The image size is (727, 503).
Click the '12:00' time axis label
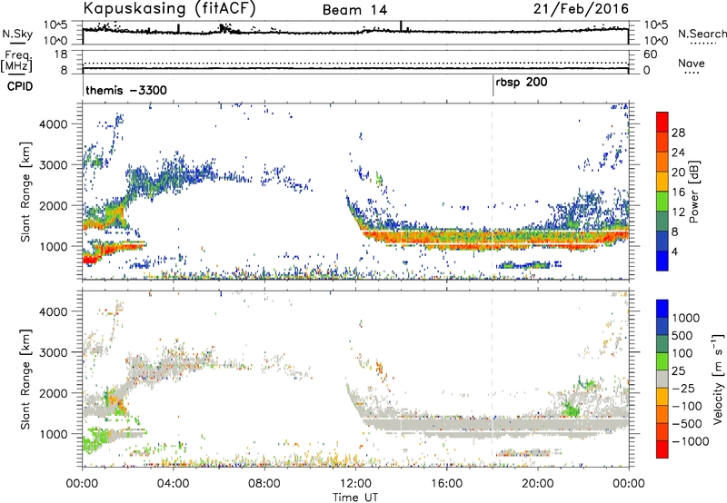pos(355,484)
